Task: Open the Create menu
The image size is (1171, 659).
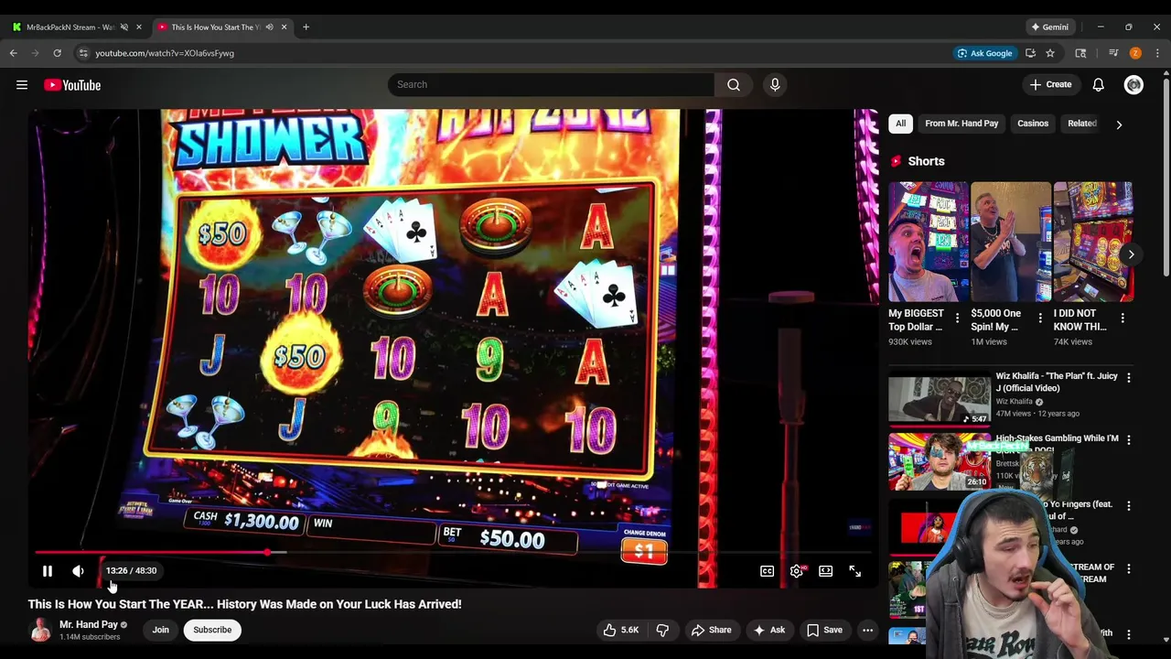Action: [x=1050, y=84]
